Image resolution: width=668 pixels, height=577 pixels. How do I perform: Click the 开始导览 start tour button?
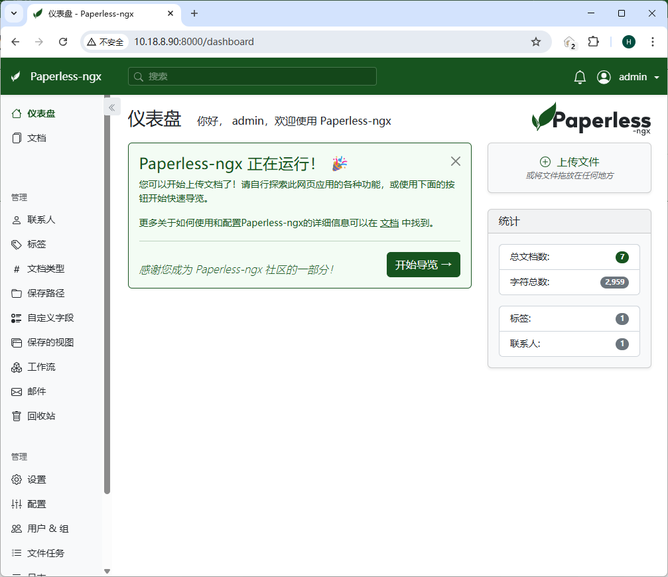tap(423, 265)
